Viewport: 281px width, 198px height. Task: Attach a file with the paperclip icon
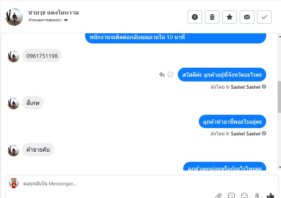(218, 196)
